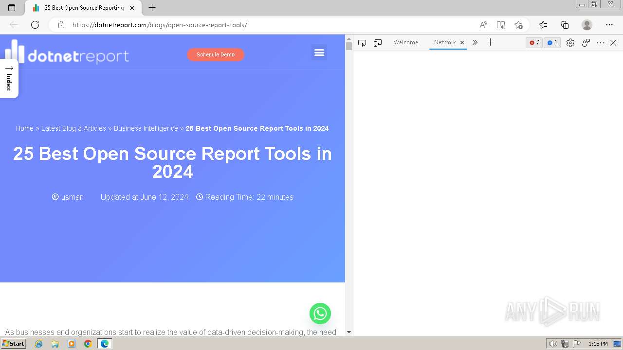Open Windows Media Player from taskbar
Viewport: 623px width, 350px height.
pyautogui.click(x=72, y=344)
